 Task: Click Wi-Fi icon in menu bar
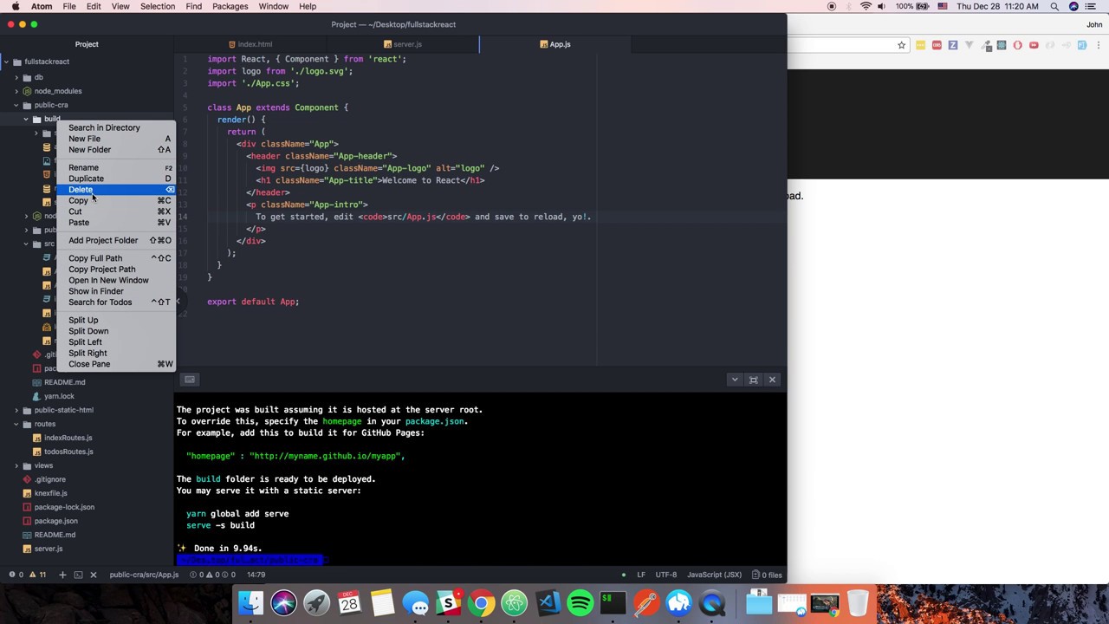pos(866,6)
